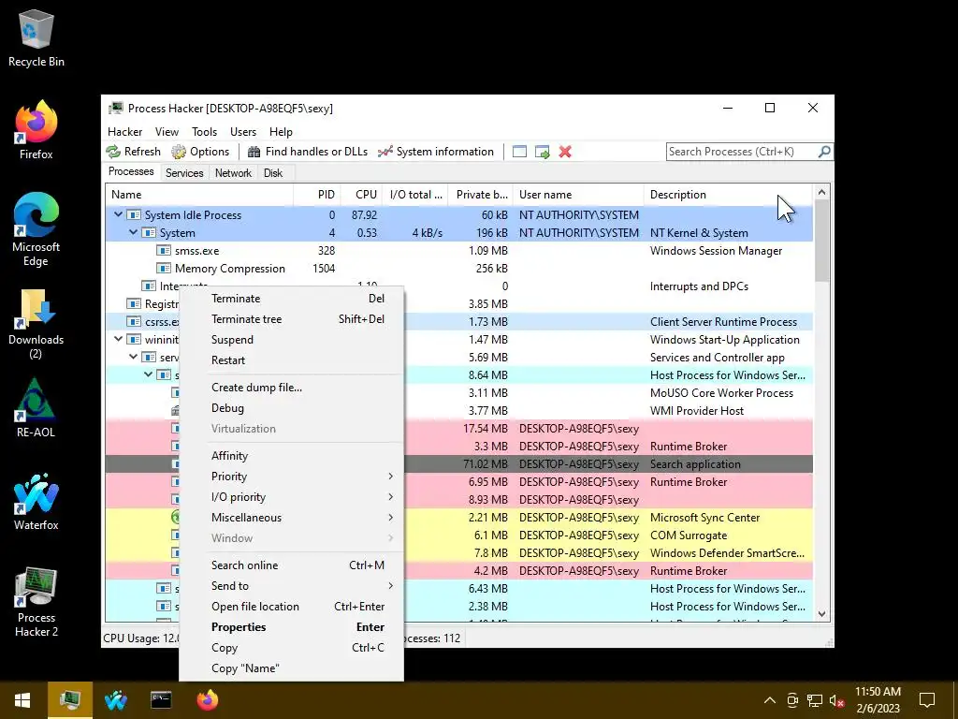Sort by the User name column header
The width and height of the screenshot is (958, 719).
[x=578, y=195]
